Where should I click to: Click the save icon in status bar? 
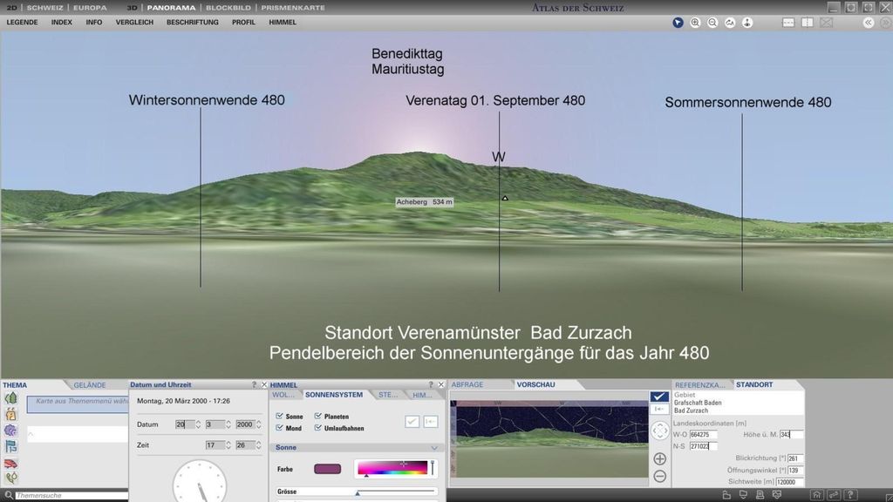pyautogui.click(x=743, y=495)
